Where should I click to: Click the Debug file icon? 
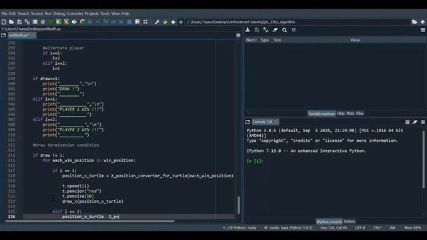90,22
